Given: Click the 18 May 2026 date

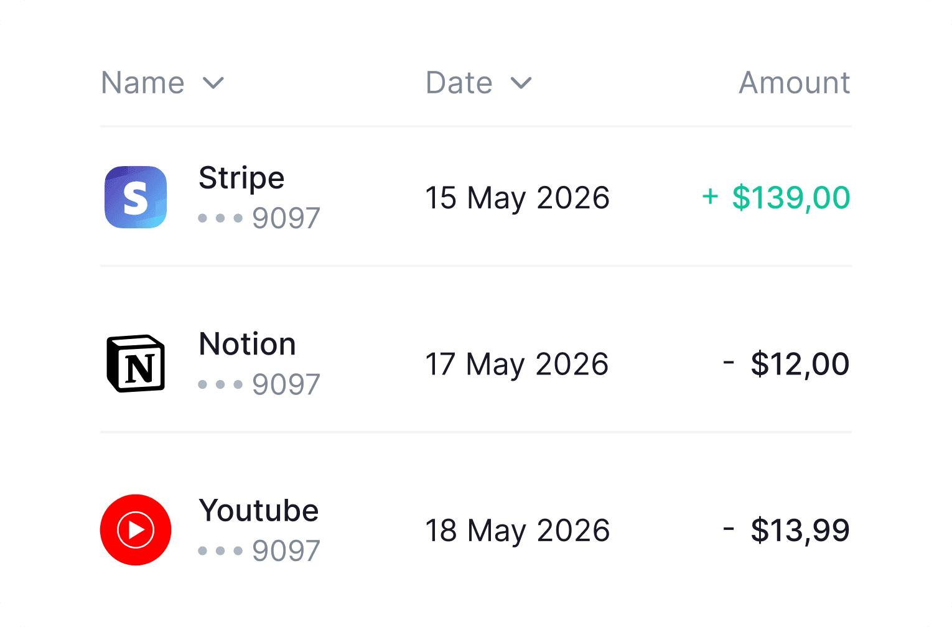Looking at the screenshot, I should tap(517, 531).
